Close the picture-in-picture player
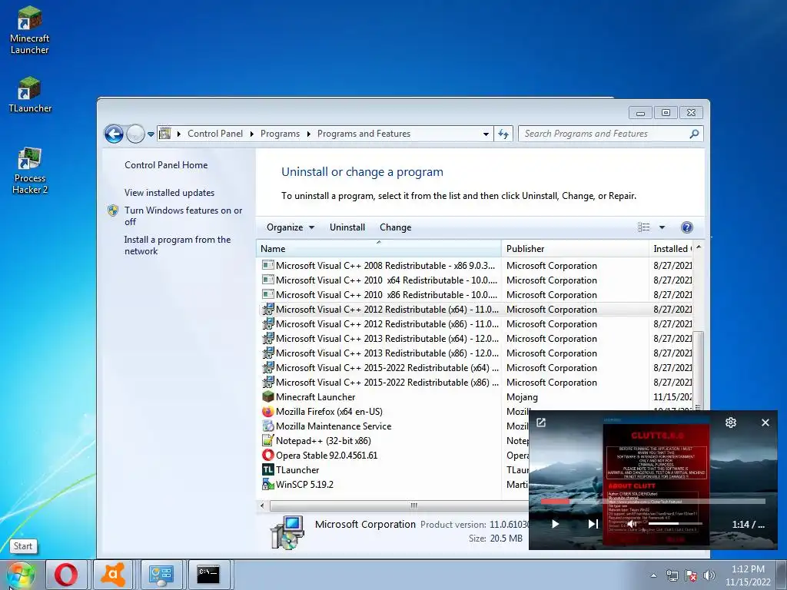787x590 pixels. (765, 423)
